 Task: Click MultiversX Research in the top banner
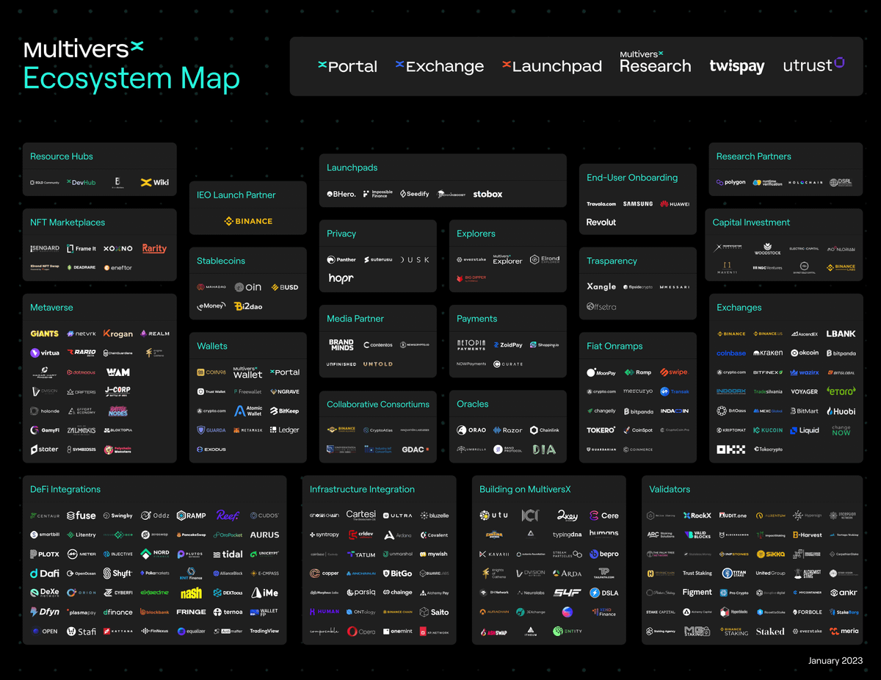pyautogui.click(x=655, y=63)
